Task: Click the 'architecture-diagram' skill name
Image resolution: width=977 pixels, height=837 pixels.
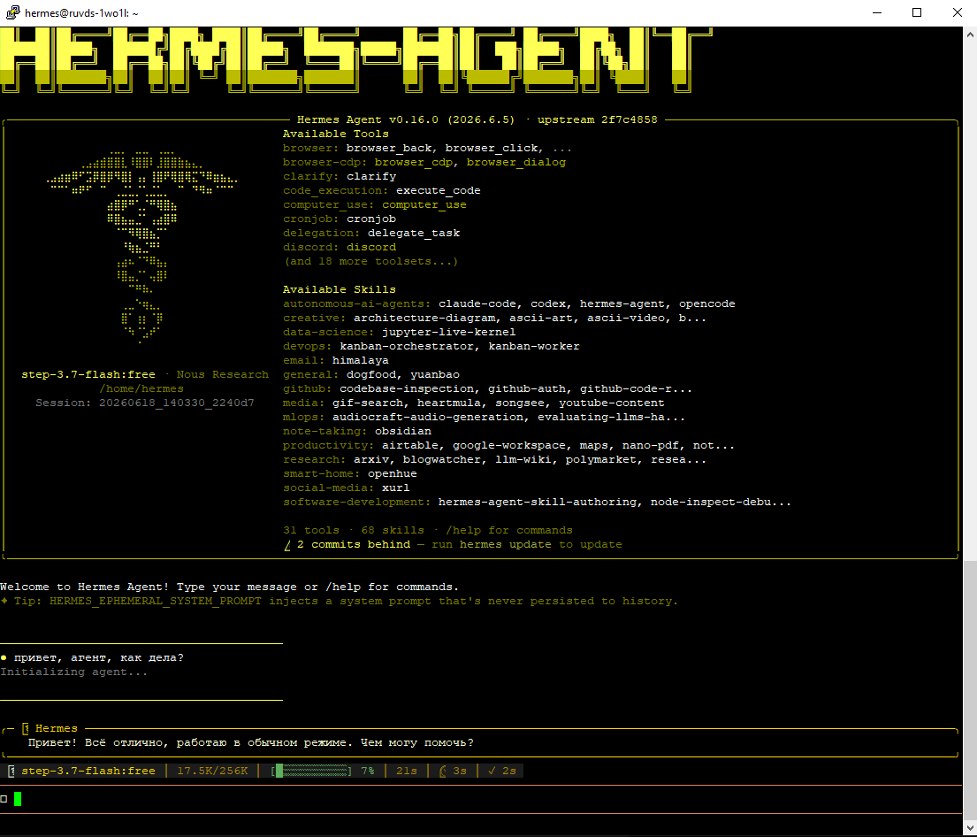Action: click(424, 319)
